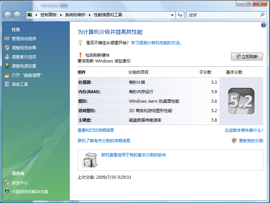Click the 管理启动程序 sidebar icon
The height and width of the screenshot is (203, 270).
tap(7, 38)
